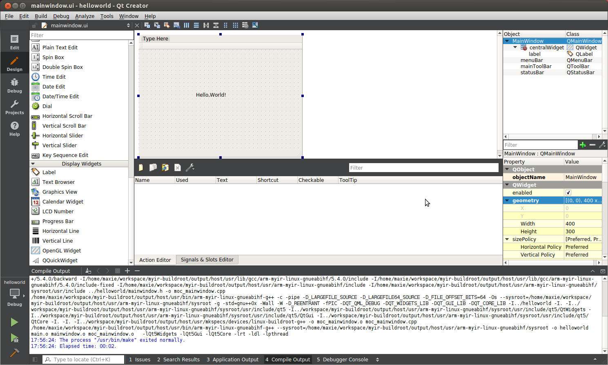Switch to Edit mode in the sidebar

click(14, 42)
